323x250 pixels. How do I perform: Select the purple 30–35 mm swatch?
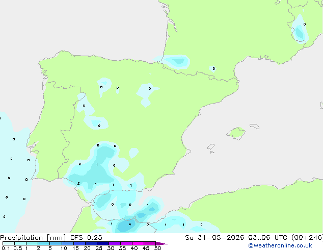[114, 243]
